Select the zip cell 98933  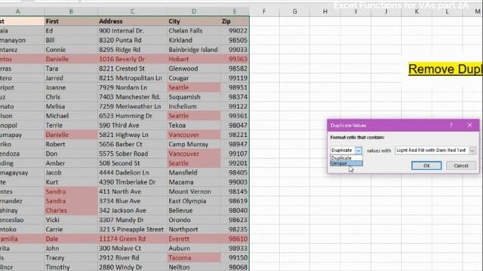point(235,248)
